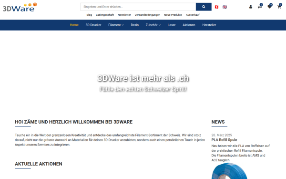Viewport: 286px width, 179px height.
Task: Click the 'HOI ZÄME UND HERZLICH WILLKOMMEN' heading
Action: tap(74, 122)
